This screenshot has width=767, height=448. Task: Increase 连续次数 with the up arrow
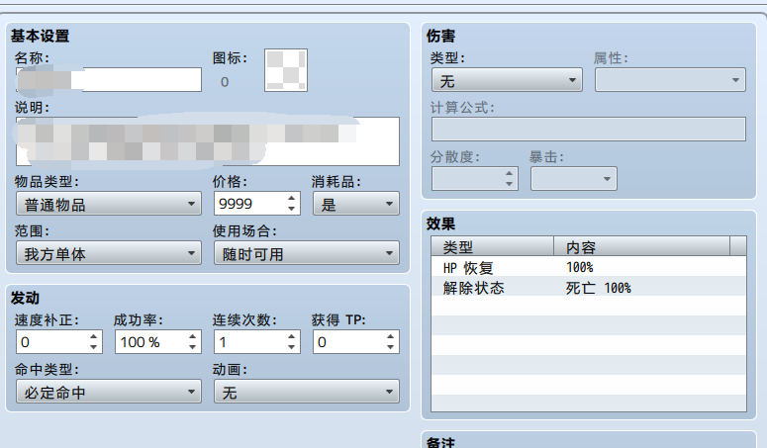[x=292, y=336]
